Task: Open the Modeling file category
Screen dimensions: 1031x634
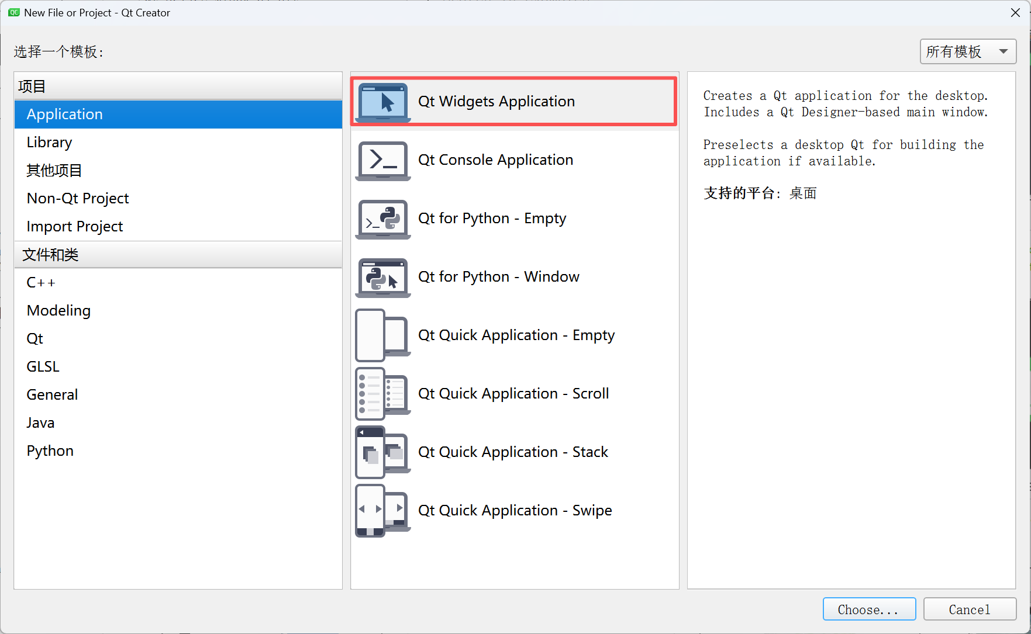Action: click(178, 311)
